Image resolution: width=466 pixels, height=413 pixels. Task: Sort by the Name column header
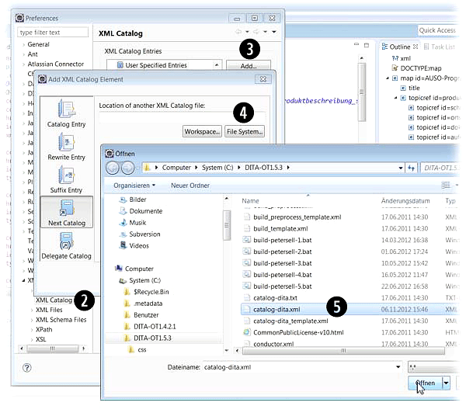click(250, 201)
